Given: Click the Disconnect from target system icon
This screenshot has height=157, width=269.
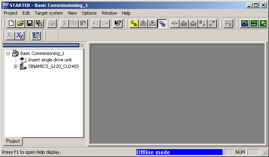Looking at the screenshot, I should (x=162, y=23).
